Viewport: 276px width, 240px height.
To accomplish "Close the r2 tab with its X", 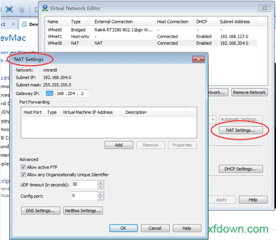I will pos(12,24).
